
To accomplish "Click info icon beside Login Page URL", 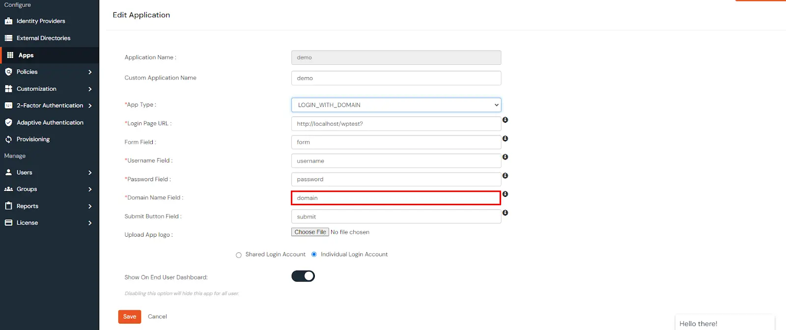I will click(505, 120).
